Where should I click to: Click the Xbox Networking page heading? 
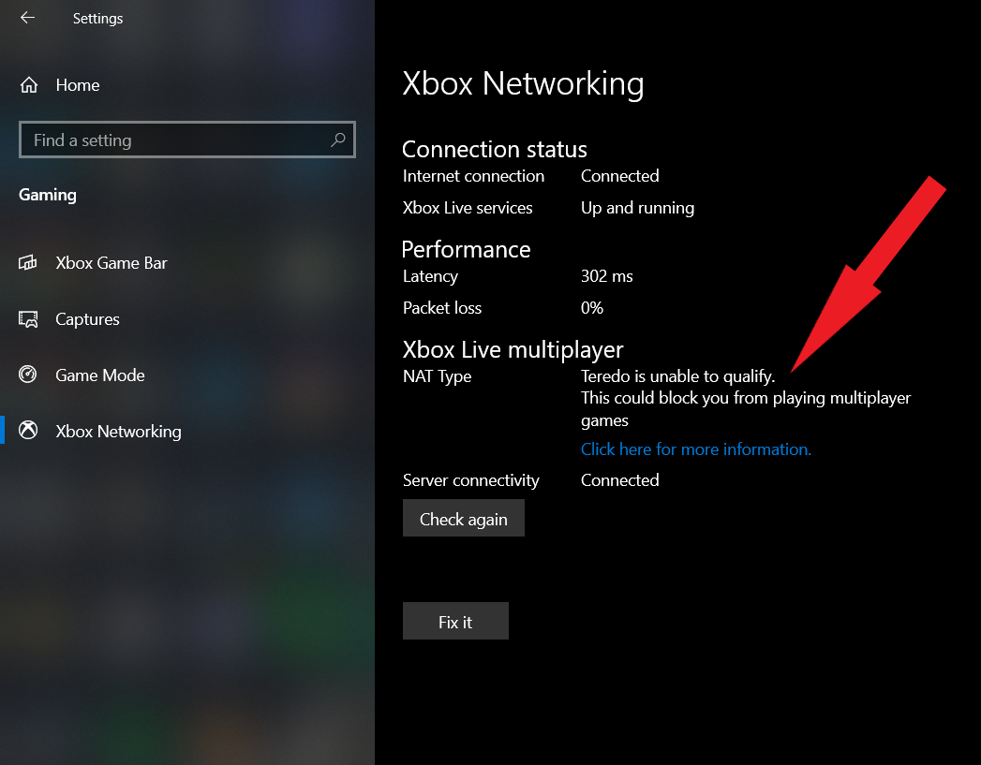pyautogui.click(x=523, y=84)
